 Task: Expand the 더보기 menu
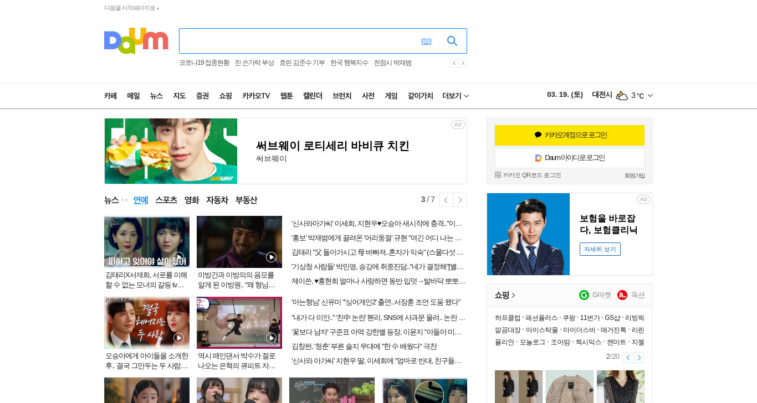tap(456, 96)
